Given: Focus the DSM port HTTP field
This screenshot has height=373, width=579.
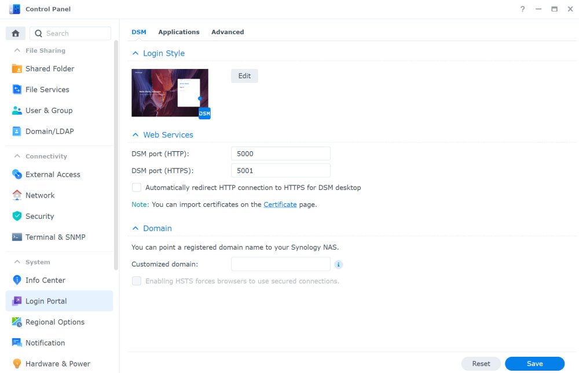Looking at the screenshot, I should tap(281, 153).
